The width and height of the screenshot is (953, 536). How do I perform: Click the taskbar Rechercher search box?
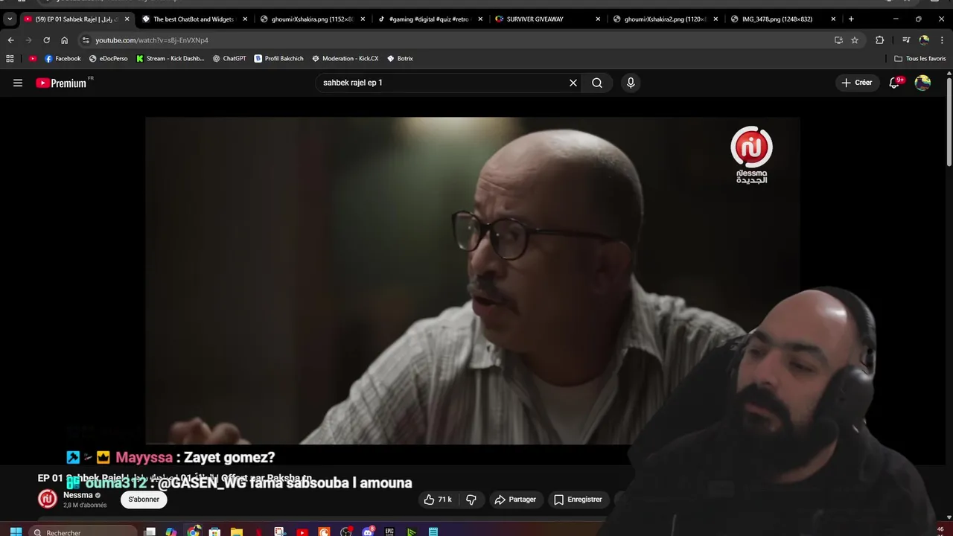(84, 532)
